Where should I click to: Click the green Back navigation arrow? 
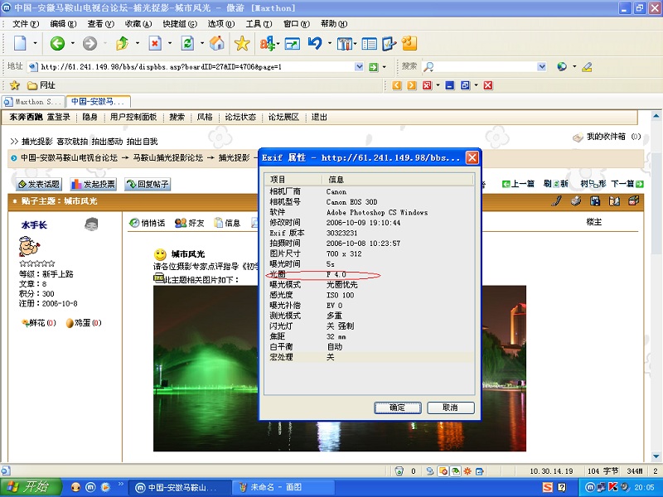coord(57,43)
